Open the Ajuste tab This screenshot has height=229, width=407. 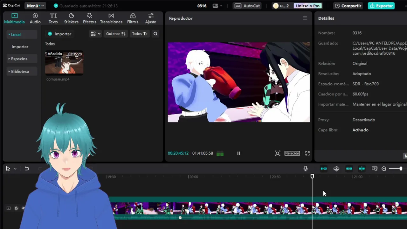click(x=151, y=18)
